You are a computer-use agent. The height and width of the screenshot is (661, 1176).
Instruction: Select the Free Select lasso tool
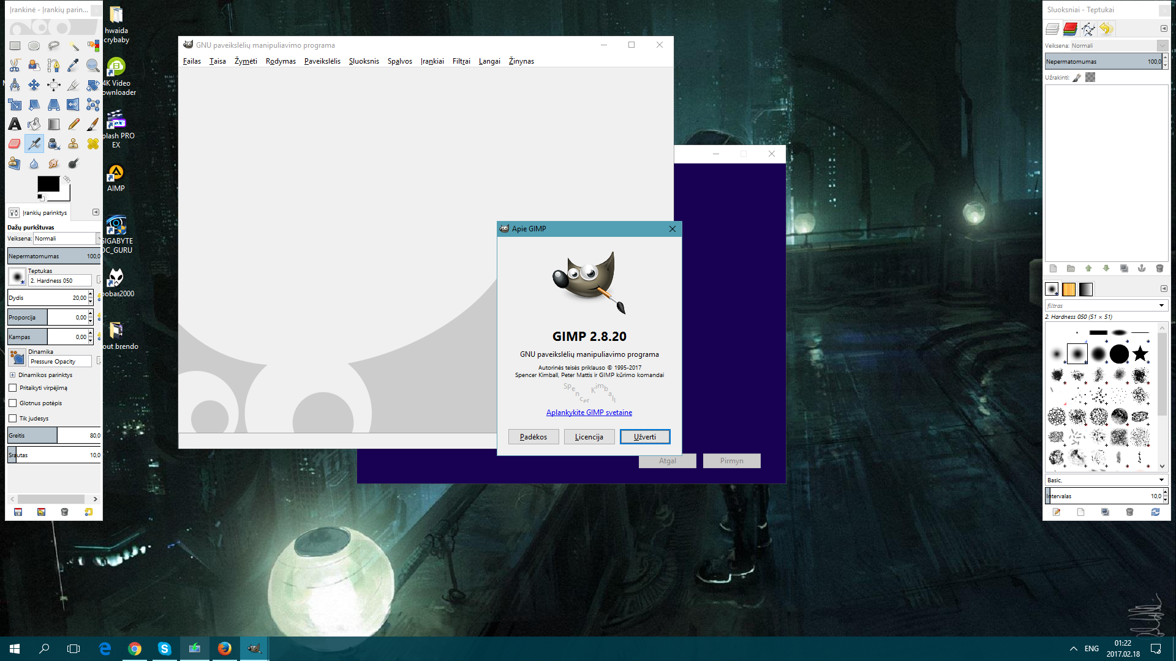pos(54,46)
